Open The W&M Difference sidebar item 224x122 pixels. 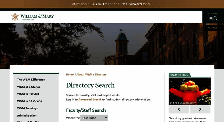click(31, 80)
